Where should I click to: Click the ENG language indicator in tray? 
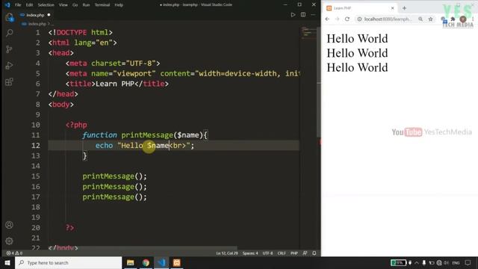[456, 262]
